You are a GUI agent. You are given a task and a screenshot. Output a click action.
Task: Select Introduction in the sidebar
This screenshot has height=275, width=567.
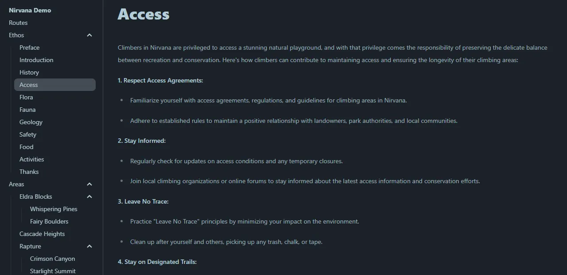pyautogui.click(x=36, y=60)
